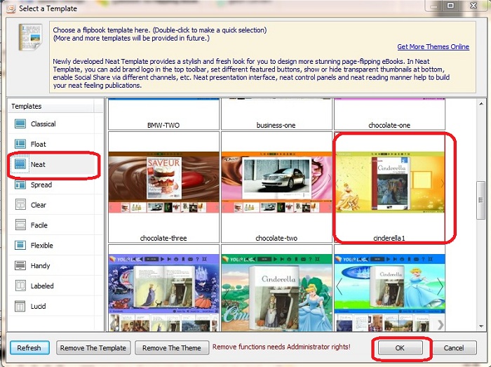Select the Flexible template icon
Viewport: 491px width, 367px height.
[20, 245]
